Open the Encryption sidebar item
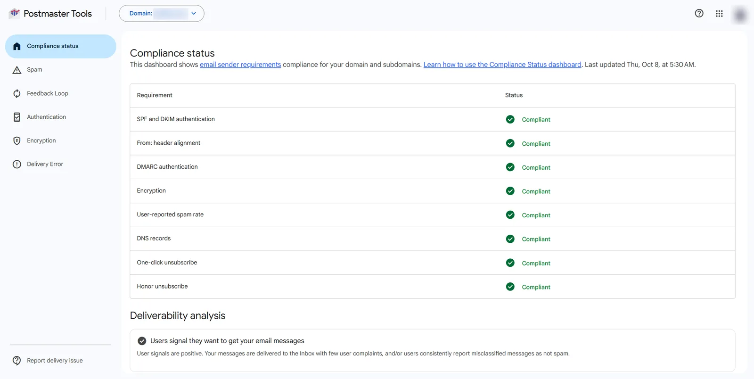Screen dimensions: 754x379 (41, 140)
